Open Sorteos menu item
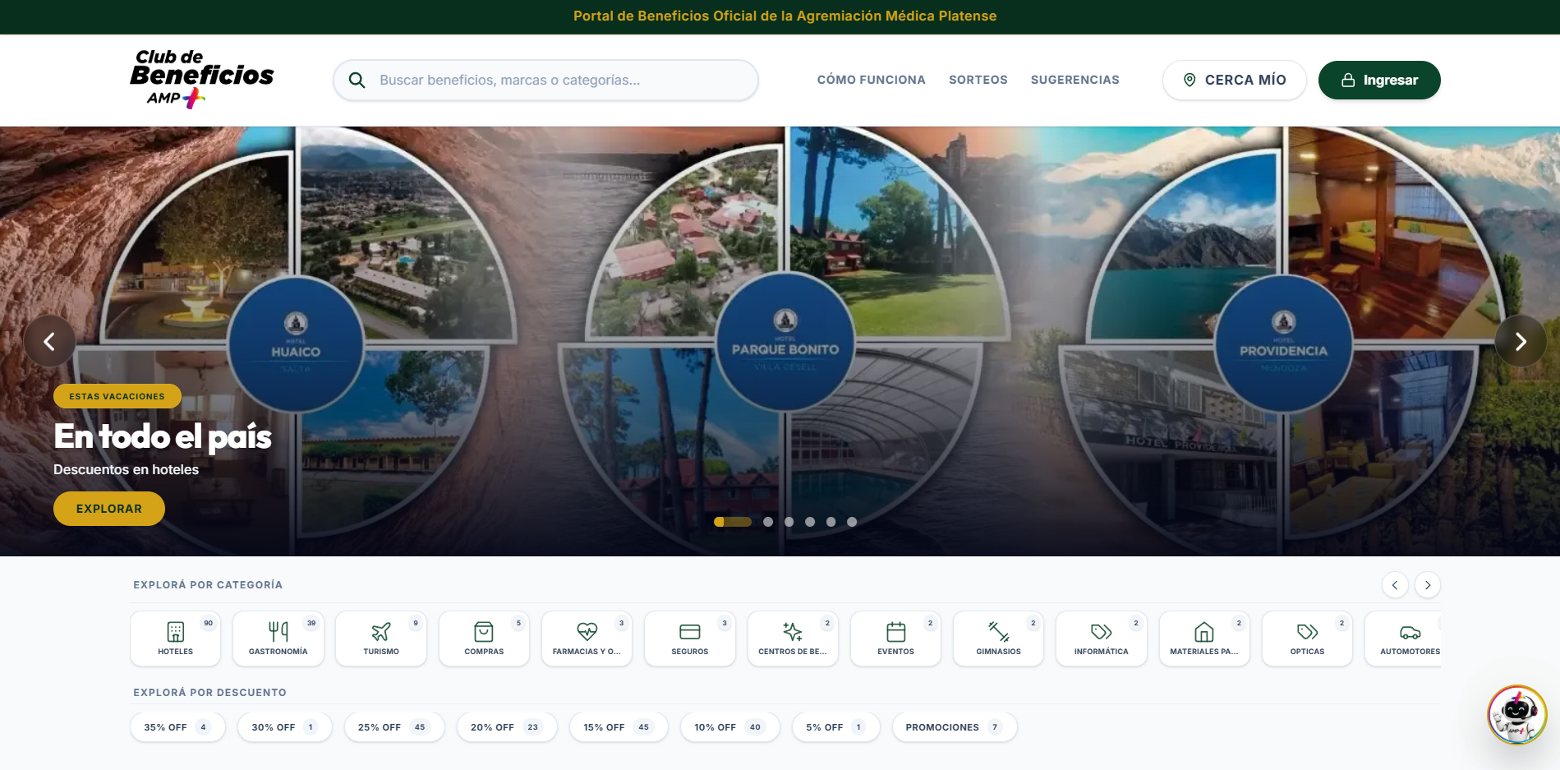This screenshot has width=1560, height=770. 978,80
